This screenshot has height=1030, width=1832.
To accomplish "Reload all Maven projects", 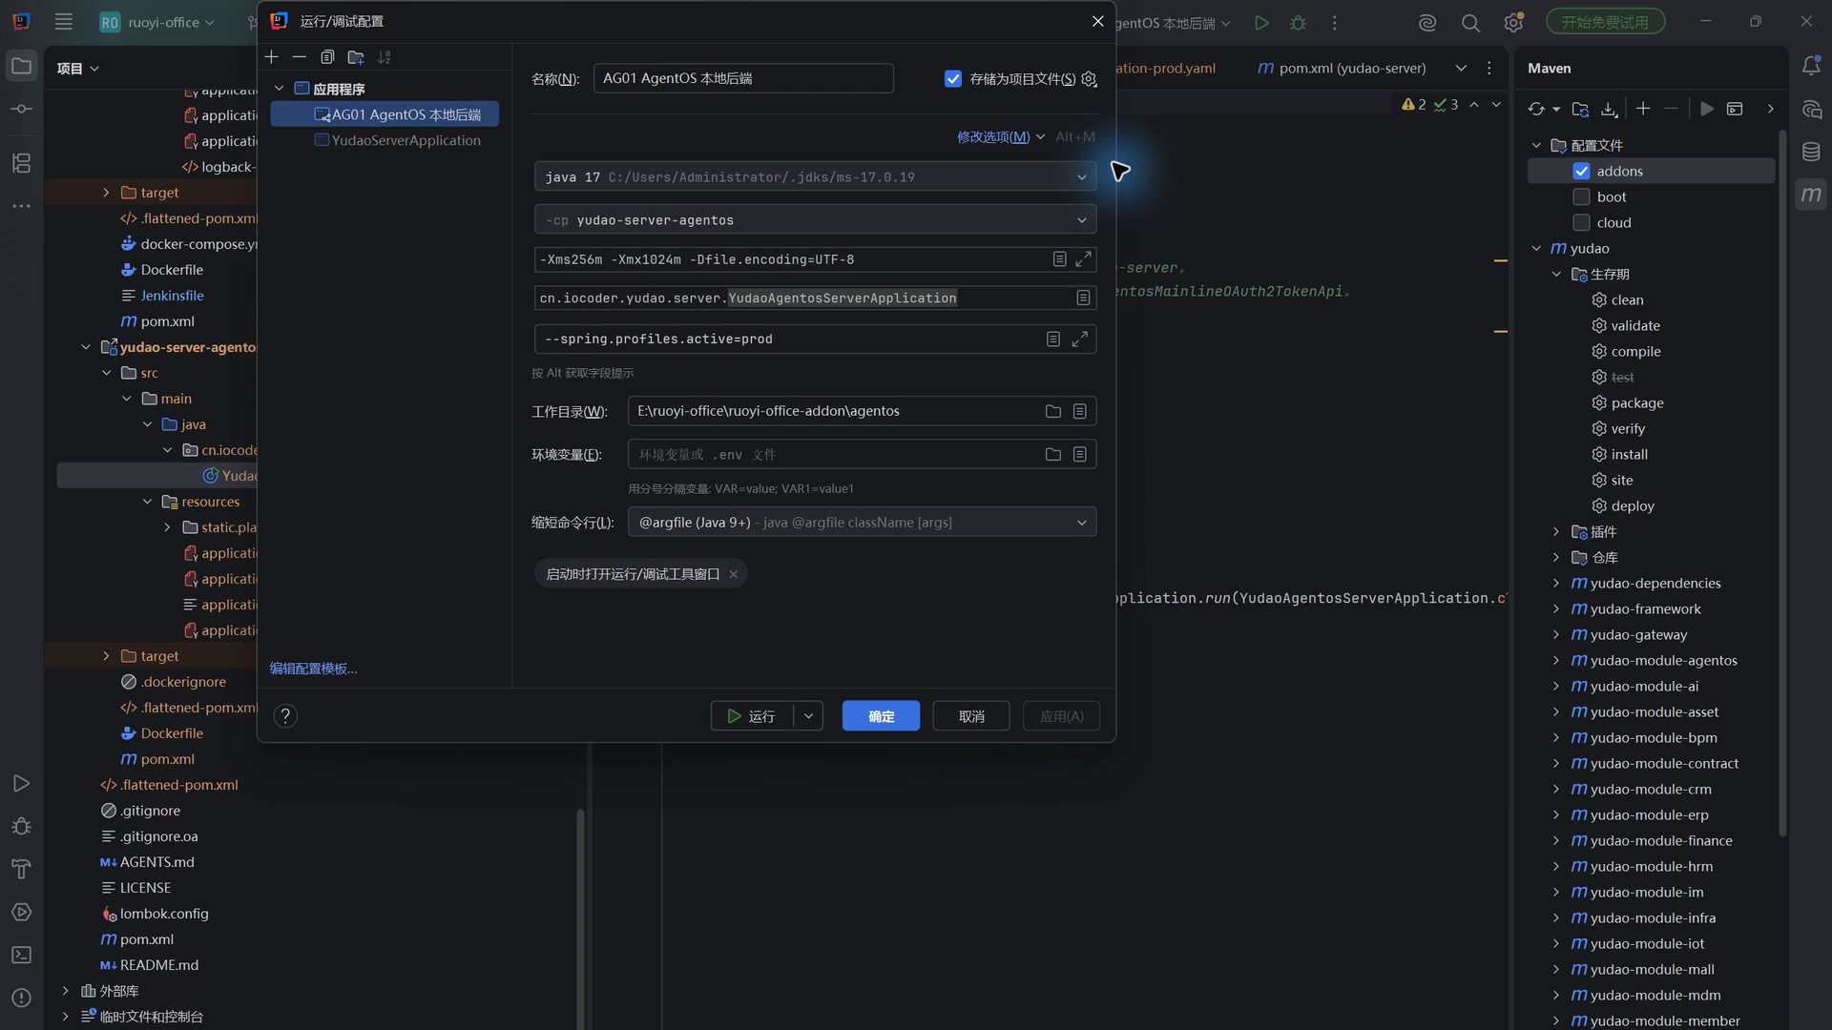I will point(1536,109).
